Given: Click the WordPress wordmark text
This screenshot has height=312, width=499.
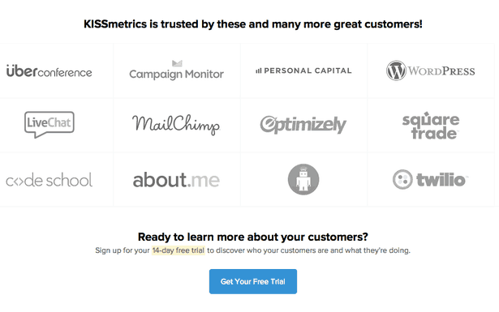Looking at the screenshot, I should pyautogui.click(x=441, y=71).
